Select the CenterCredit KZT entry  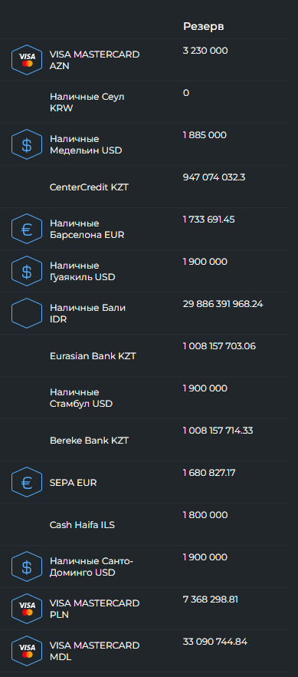pos(144,187)
